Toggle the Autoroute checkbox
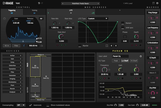Image resolution: width=161 pixels, height=108 pixels. click(x=30, y=105)
